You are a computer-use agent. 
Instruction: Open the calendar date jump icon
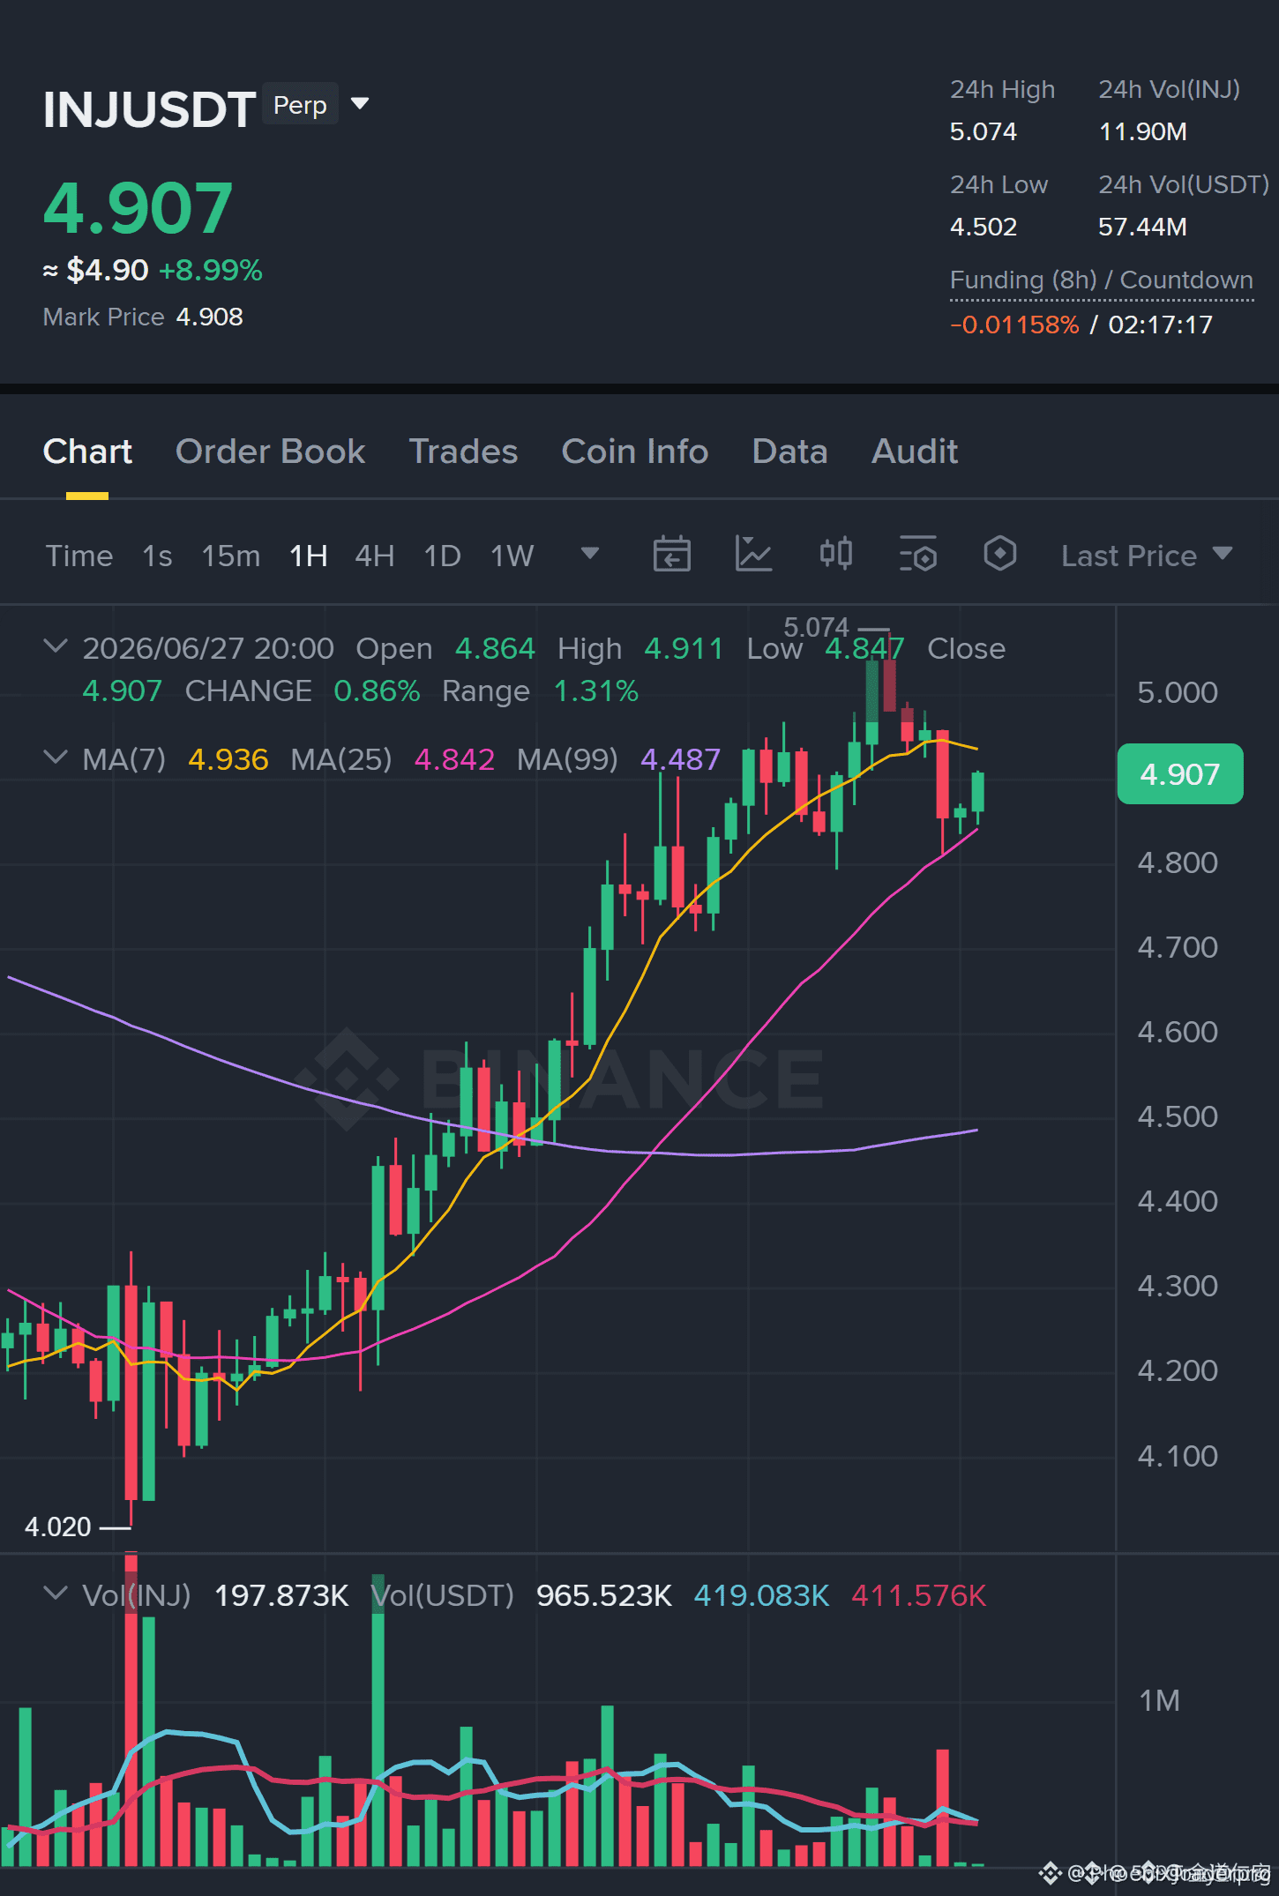(671, 555)
